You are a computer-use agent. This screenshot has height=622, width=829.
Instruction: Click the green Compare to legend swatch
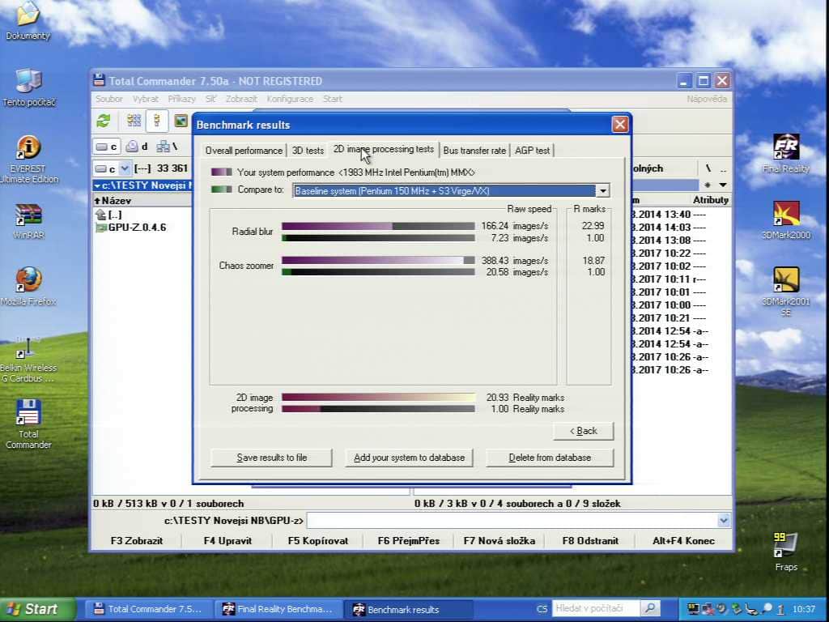pos(222,190)
